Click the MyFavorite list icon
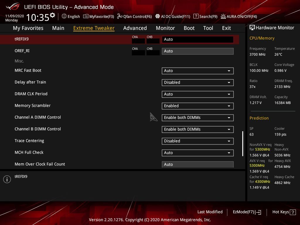This screenshot has width=300, height=225. click(86, 16)
